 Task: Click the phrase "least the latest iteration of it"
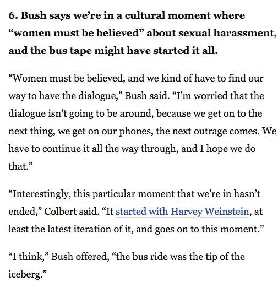click(x=71, y=229)
